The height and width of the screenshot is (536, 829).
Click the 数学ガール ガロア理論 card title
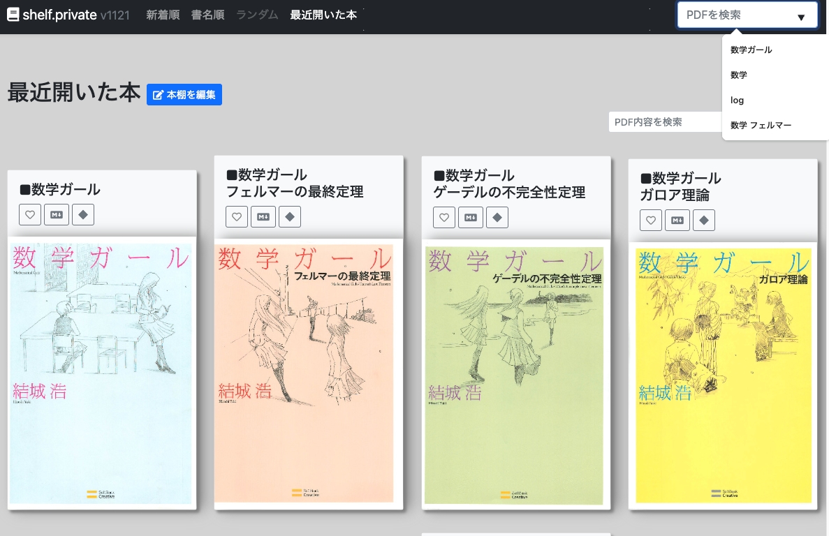click(x=680, y=186)
